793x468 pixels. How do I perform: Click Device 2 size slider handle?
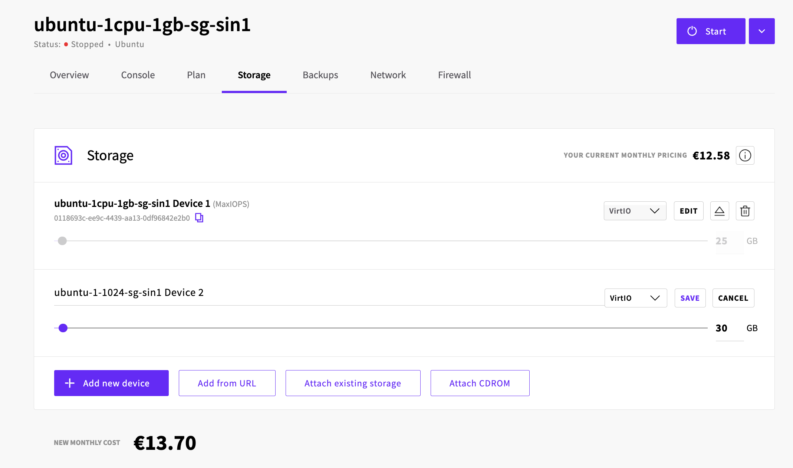pos(63,328)
